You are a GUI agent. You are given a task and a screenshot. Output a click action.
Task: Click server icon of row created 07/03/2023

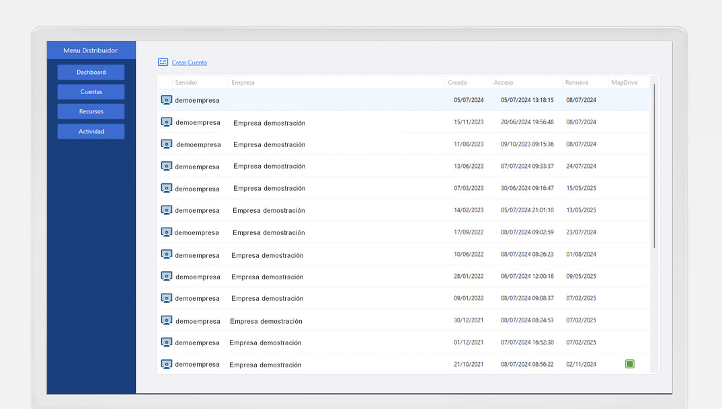coord(167,188)
